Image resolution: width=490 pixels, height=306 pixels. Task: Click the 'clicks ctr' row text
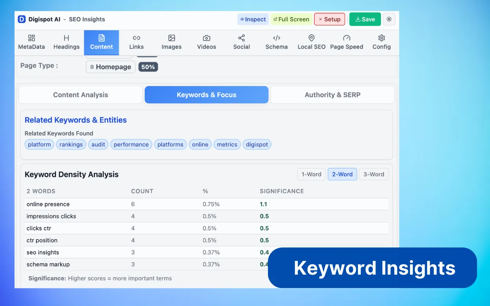point(39,228)
